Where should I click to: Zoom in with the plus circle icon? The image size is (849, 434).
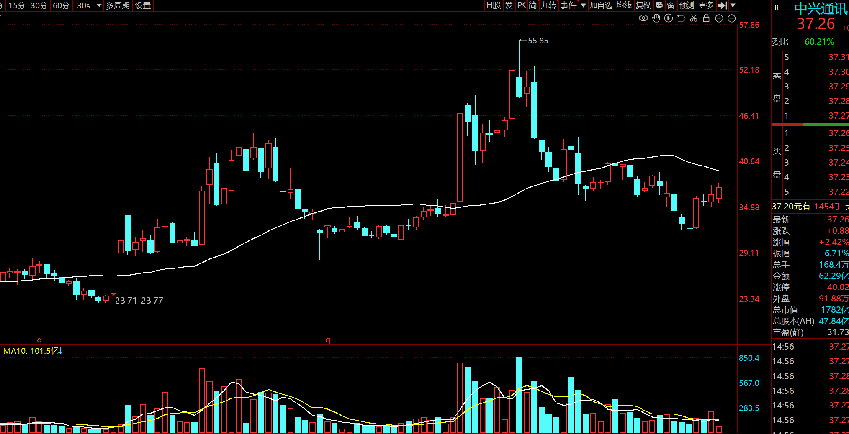(719, 18)
